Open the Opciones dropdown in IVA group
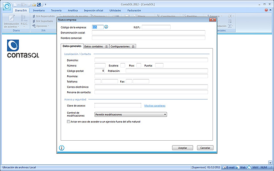 pos(41,26)
